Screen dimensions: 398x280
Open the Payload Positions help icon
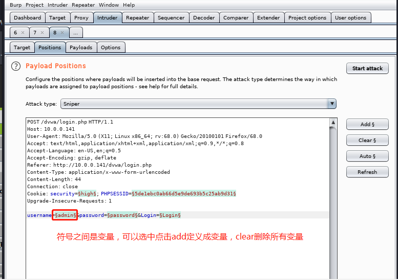click(16, 66)
